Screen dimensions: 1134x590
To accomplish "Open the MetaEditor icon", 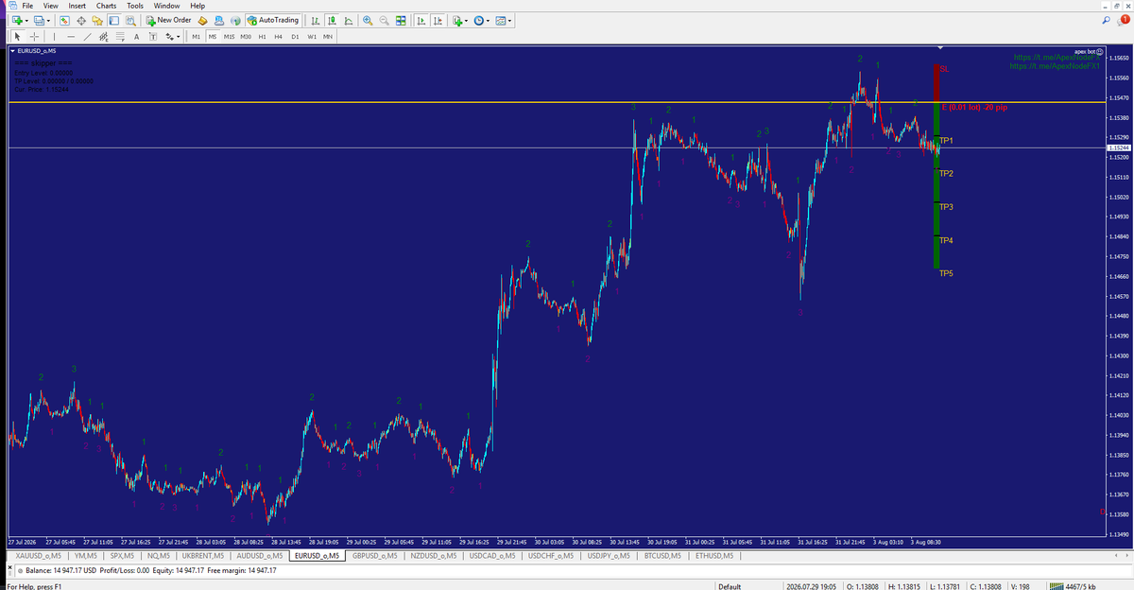I will pos(202,20).
